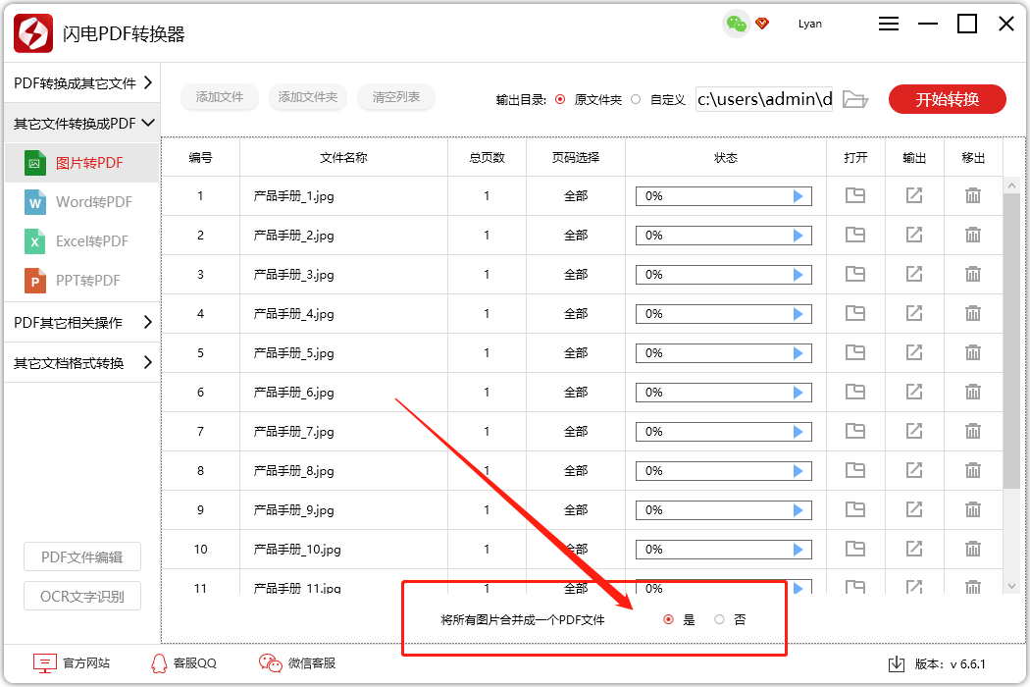The image size is (1030, 687).
Task: Click the output directory path input field
Action: 763,98
